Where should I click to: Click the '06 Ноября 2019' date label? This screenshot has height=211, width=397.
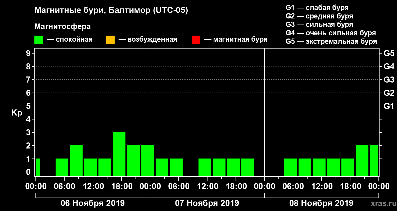(93, 203)
